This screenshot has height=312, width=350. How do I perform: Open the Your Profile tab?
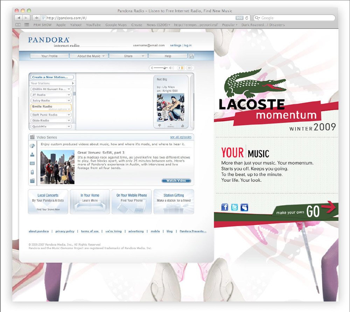pos(49,56)
